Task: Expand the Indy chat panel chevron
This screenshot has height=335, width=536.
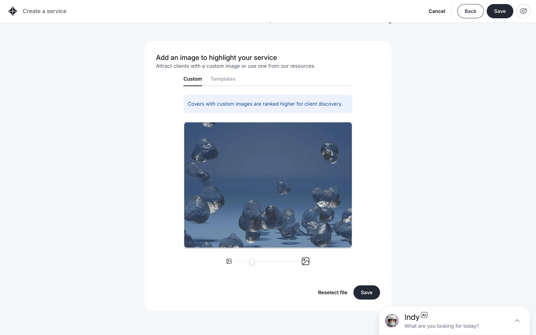Action: click(x=517, y=320)
